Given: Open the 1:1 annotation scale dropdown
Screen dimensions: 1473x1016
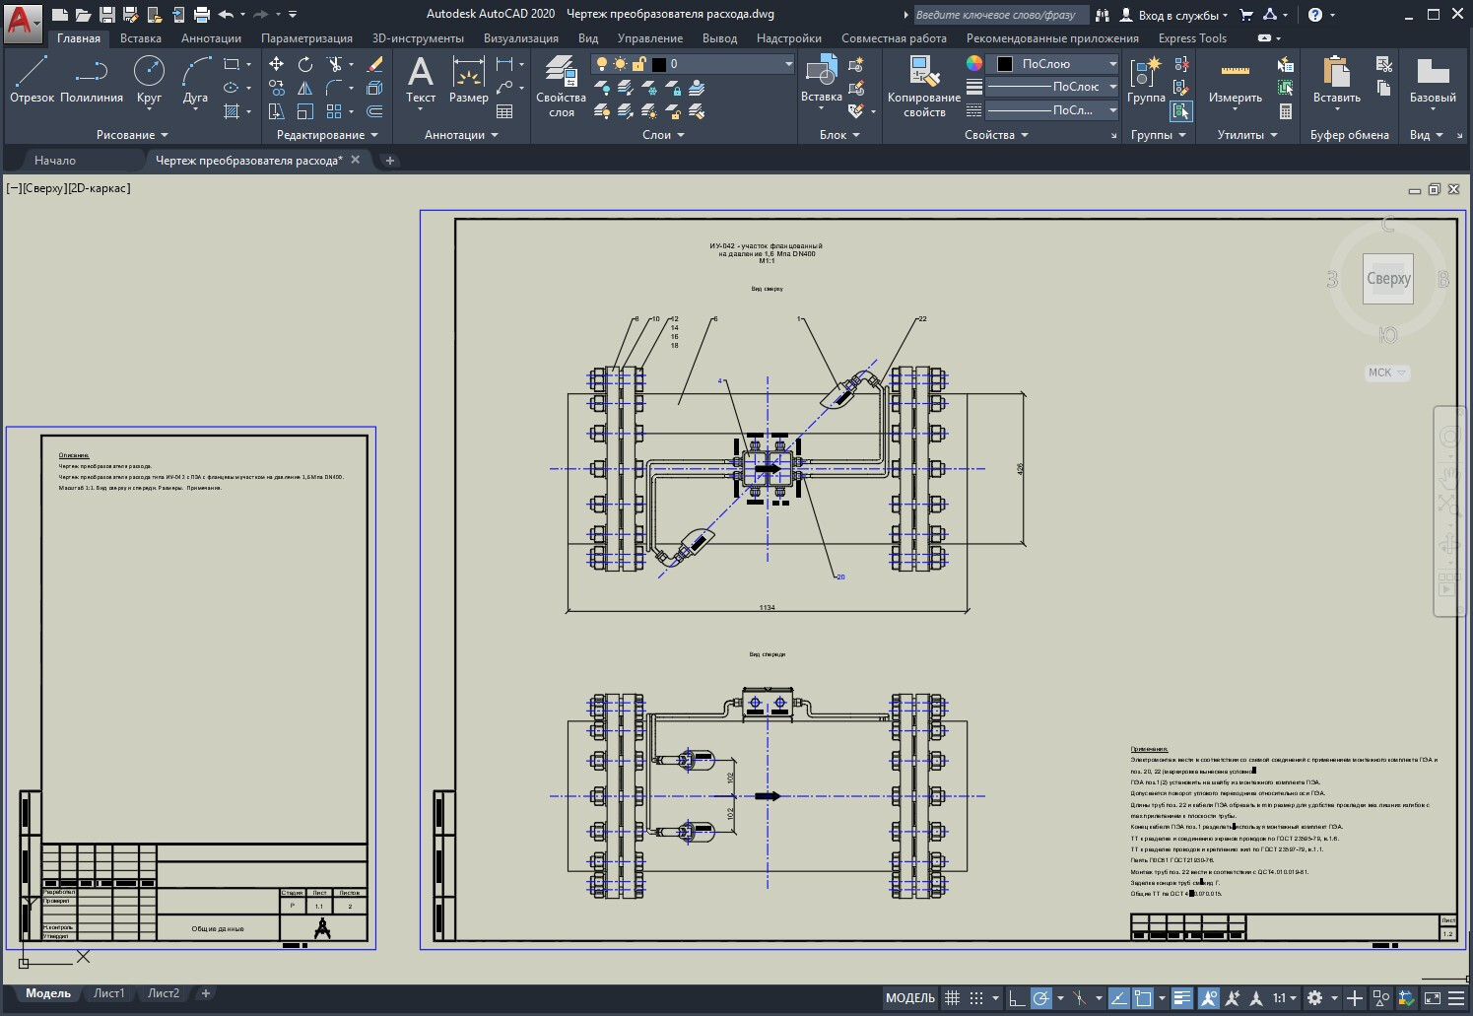Looking at the screenshot, I should coord(1284,998).
